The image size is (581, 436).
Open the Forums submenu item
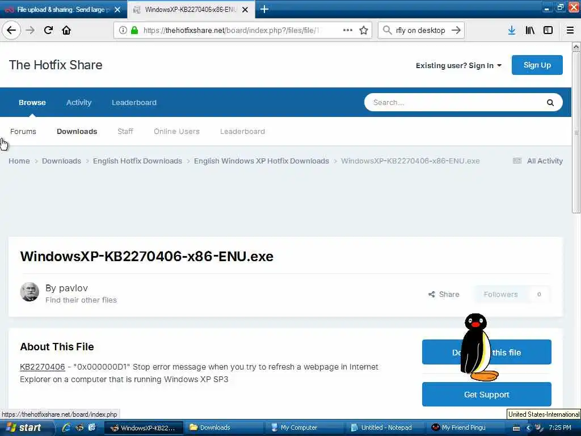[x=23, y=131]
